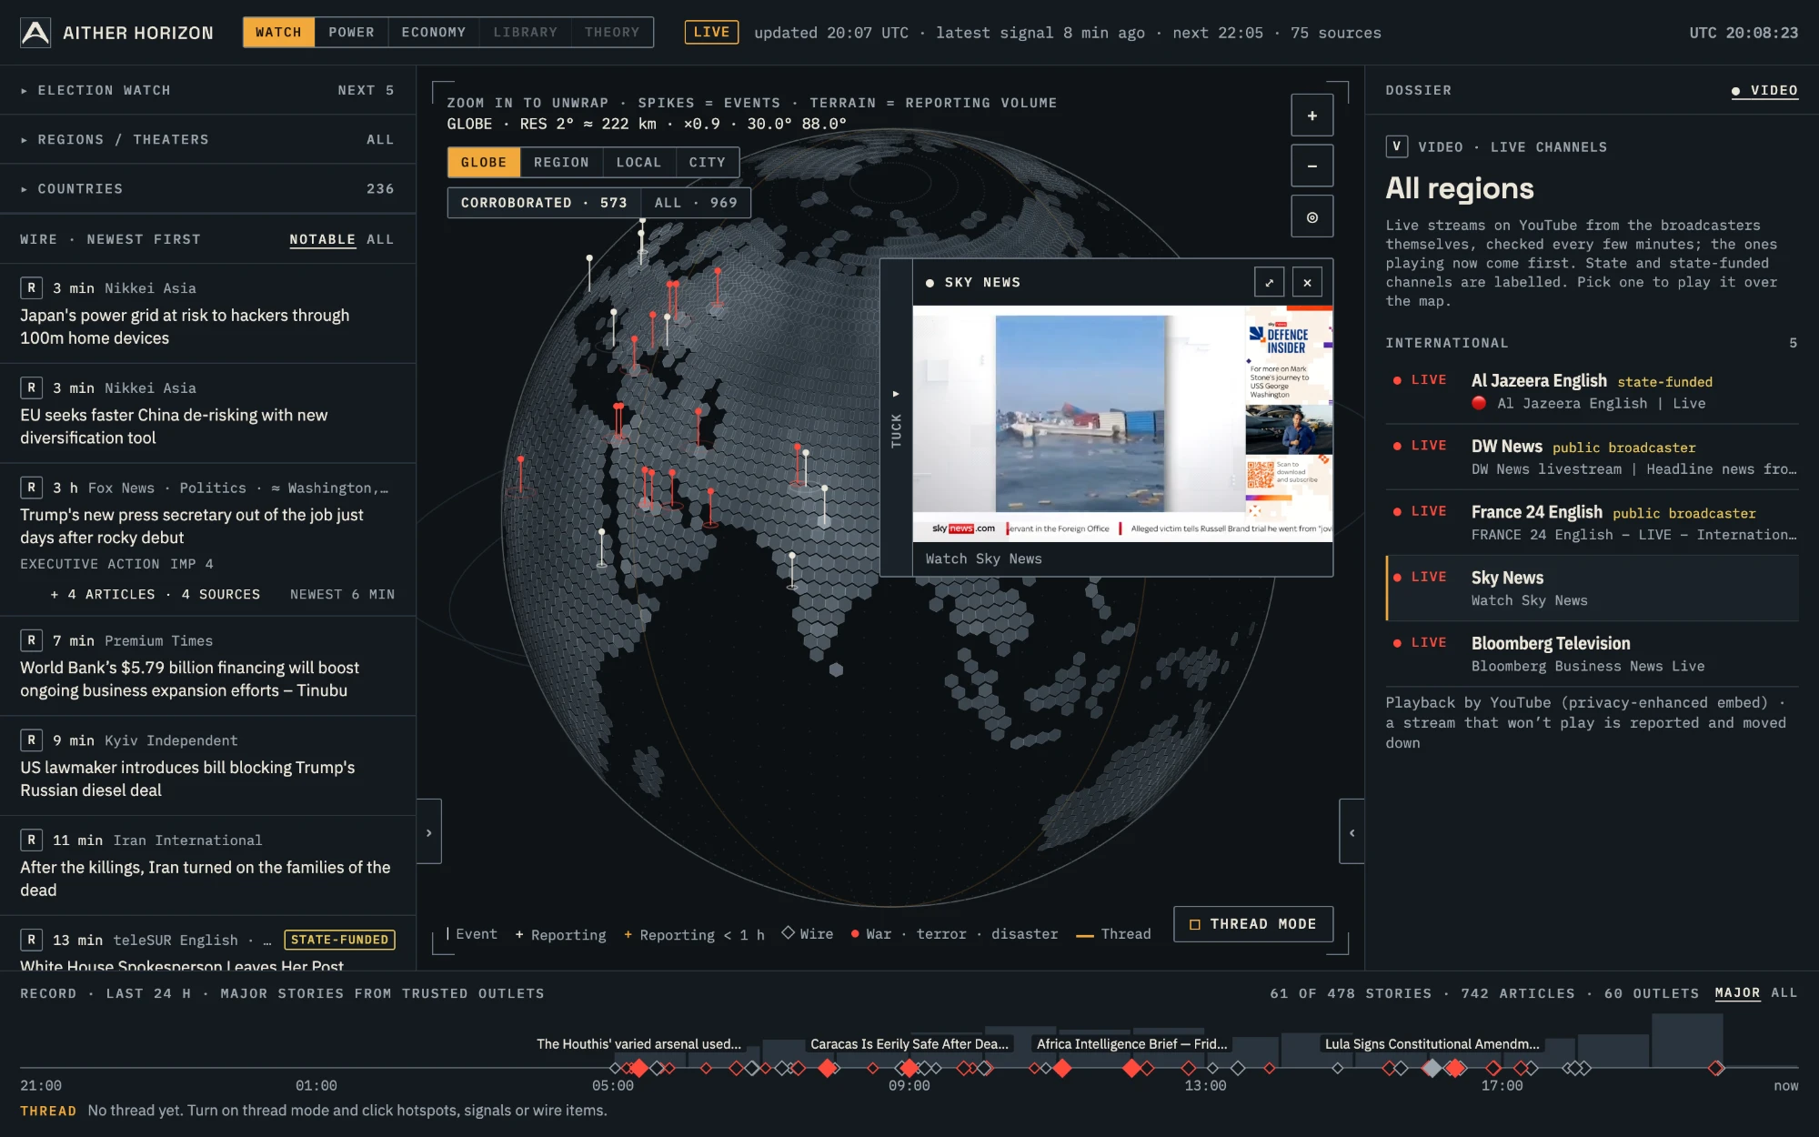
Task: Tuck the Sky News player aside
Action: (x=896, y=418)
